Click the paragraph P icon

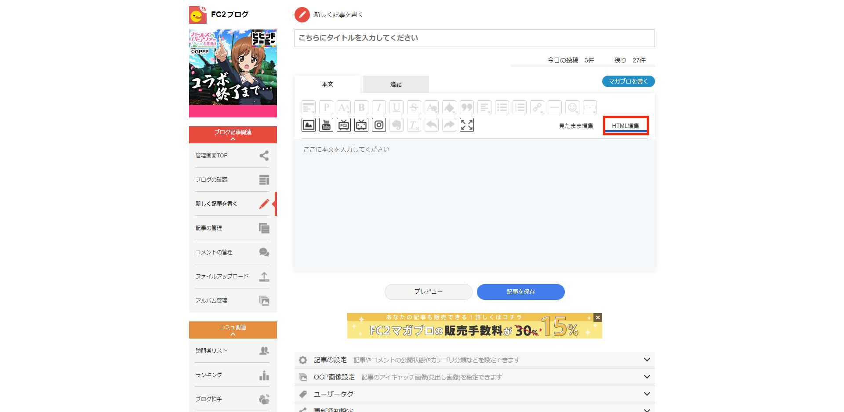tap(326, 107)
